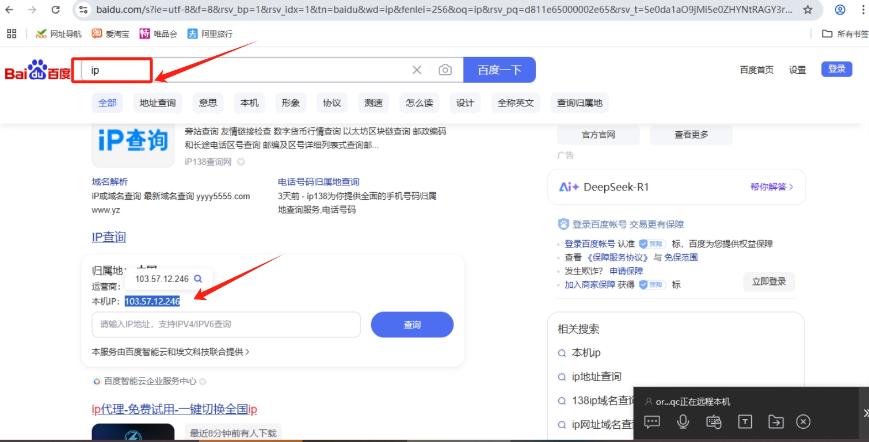Open the 域名解析 link
This screenshot has width=869, height=442.
click(110, 182)
